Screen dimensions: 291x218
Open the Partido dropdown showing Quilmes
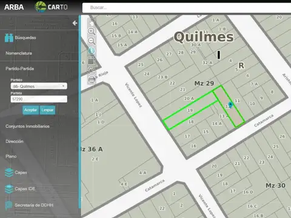click(x=39, y=86)
